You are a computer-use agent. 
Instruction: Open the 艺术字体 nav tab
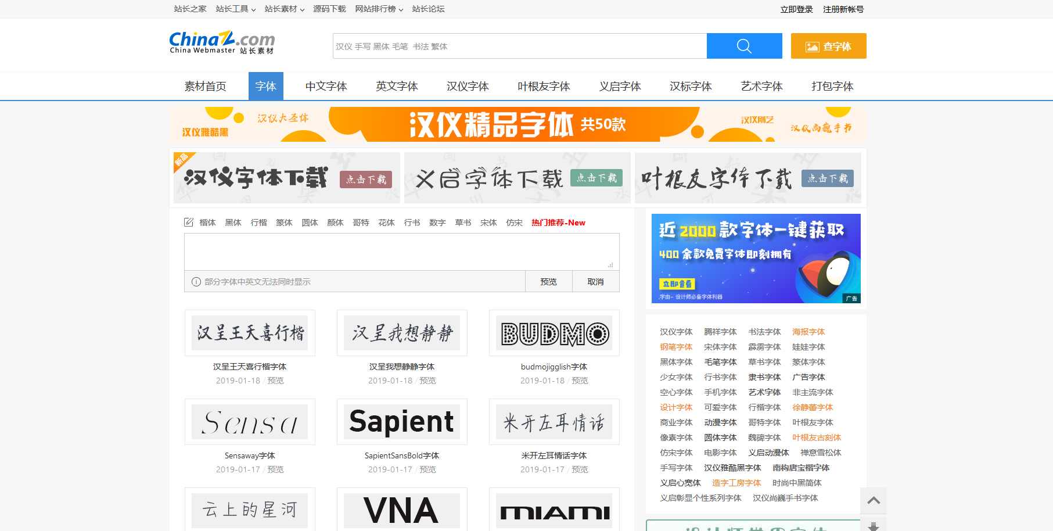coord(762,87)
